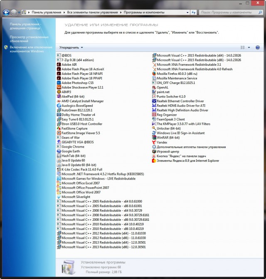
Task: Click the Yandex browser icon
Action: pyautogui.click(x=154, y=142)
